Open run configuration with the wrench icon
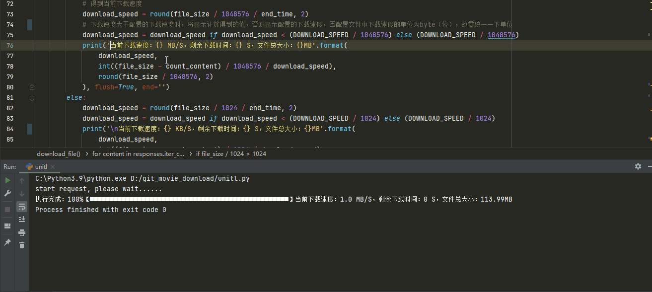Screen dimensions: 652x292 tap(7, 193)
